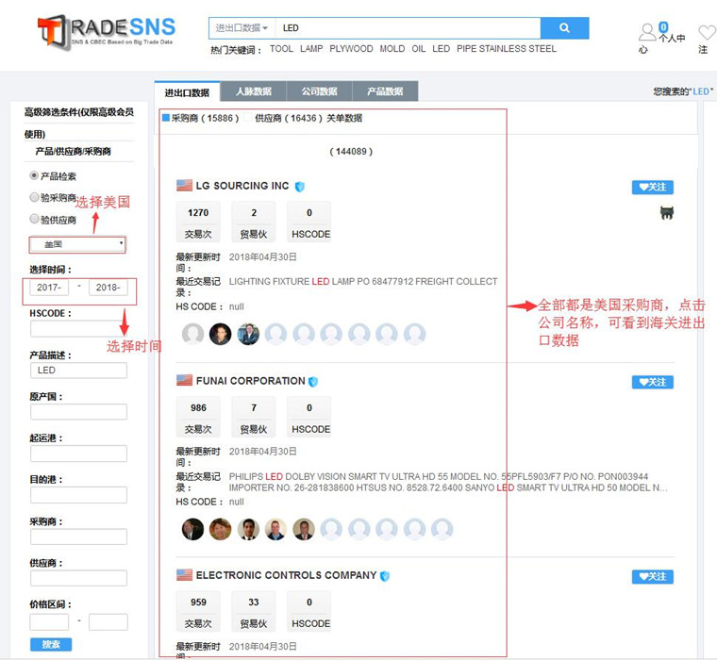
Task: Click the 关注 button for LG SOURCING INC
Action: 653,187
